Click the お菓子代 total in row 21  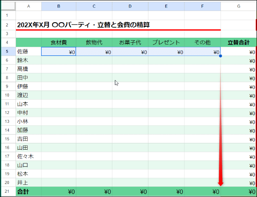coord(130,191)
